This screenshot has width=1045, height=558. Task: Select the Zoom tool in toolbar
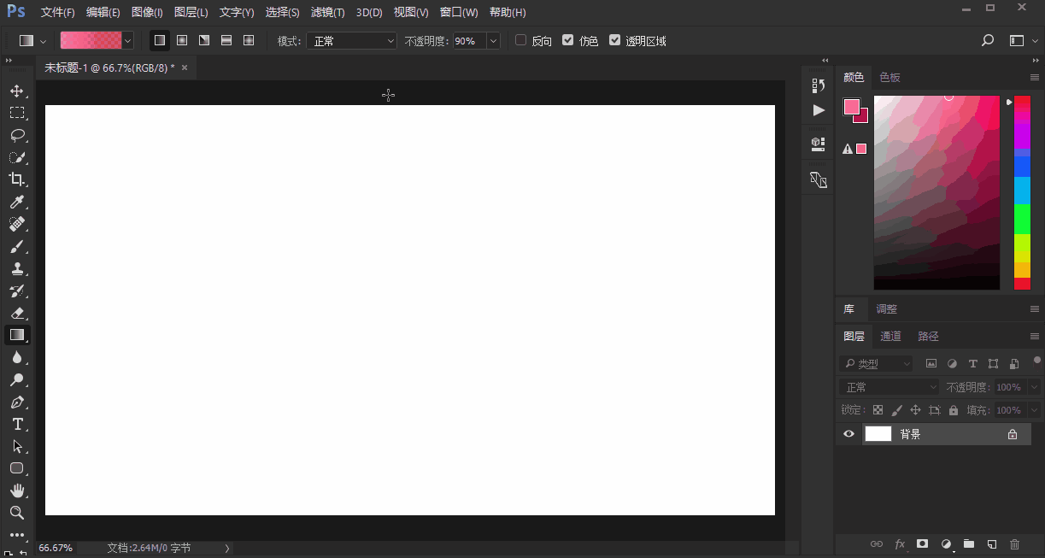[17, 513]
